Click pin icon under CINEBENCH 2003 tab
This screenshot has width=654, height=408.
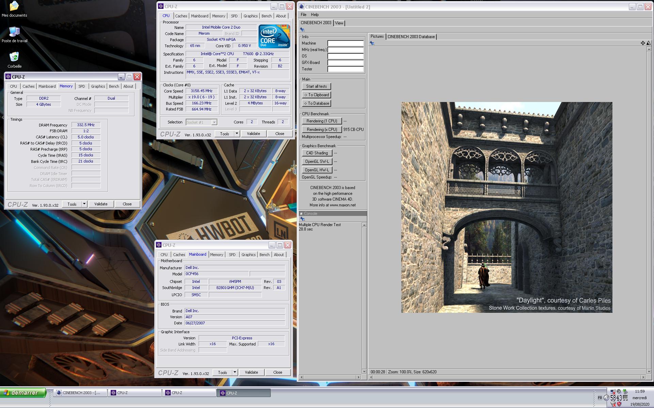click(302, 30)
